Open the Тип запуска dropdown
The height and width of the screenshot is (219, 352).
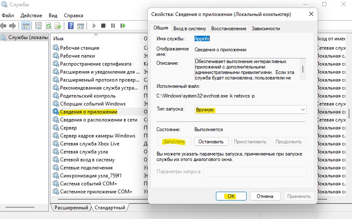pos(250,110)
